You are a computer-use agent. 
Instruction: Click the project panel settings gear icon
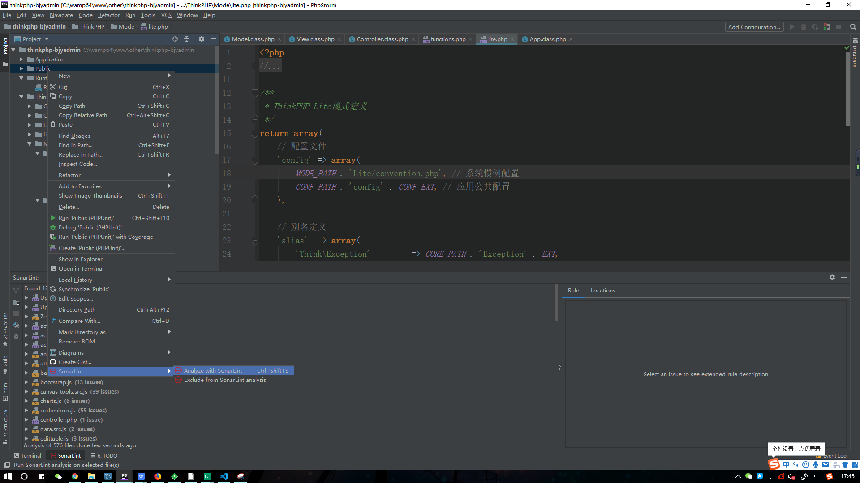pos(201,39)
